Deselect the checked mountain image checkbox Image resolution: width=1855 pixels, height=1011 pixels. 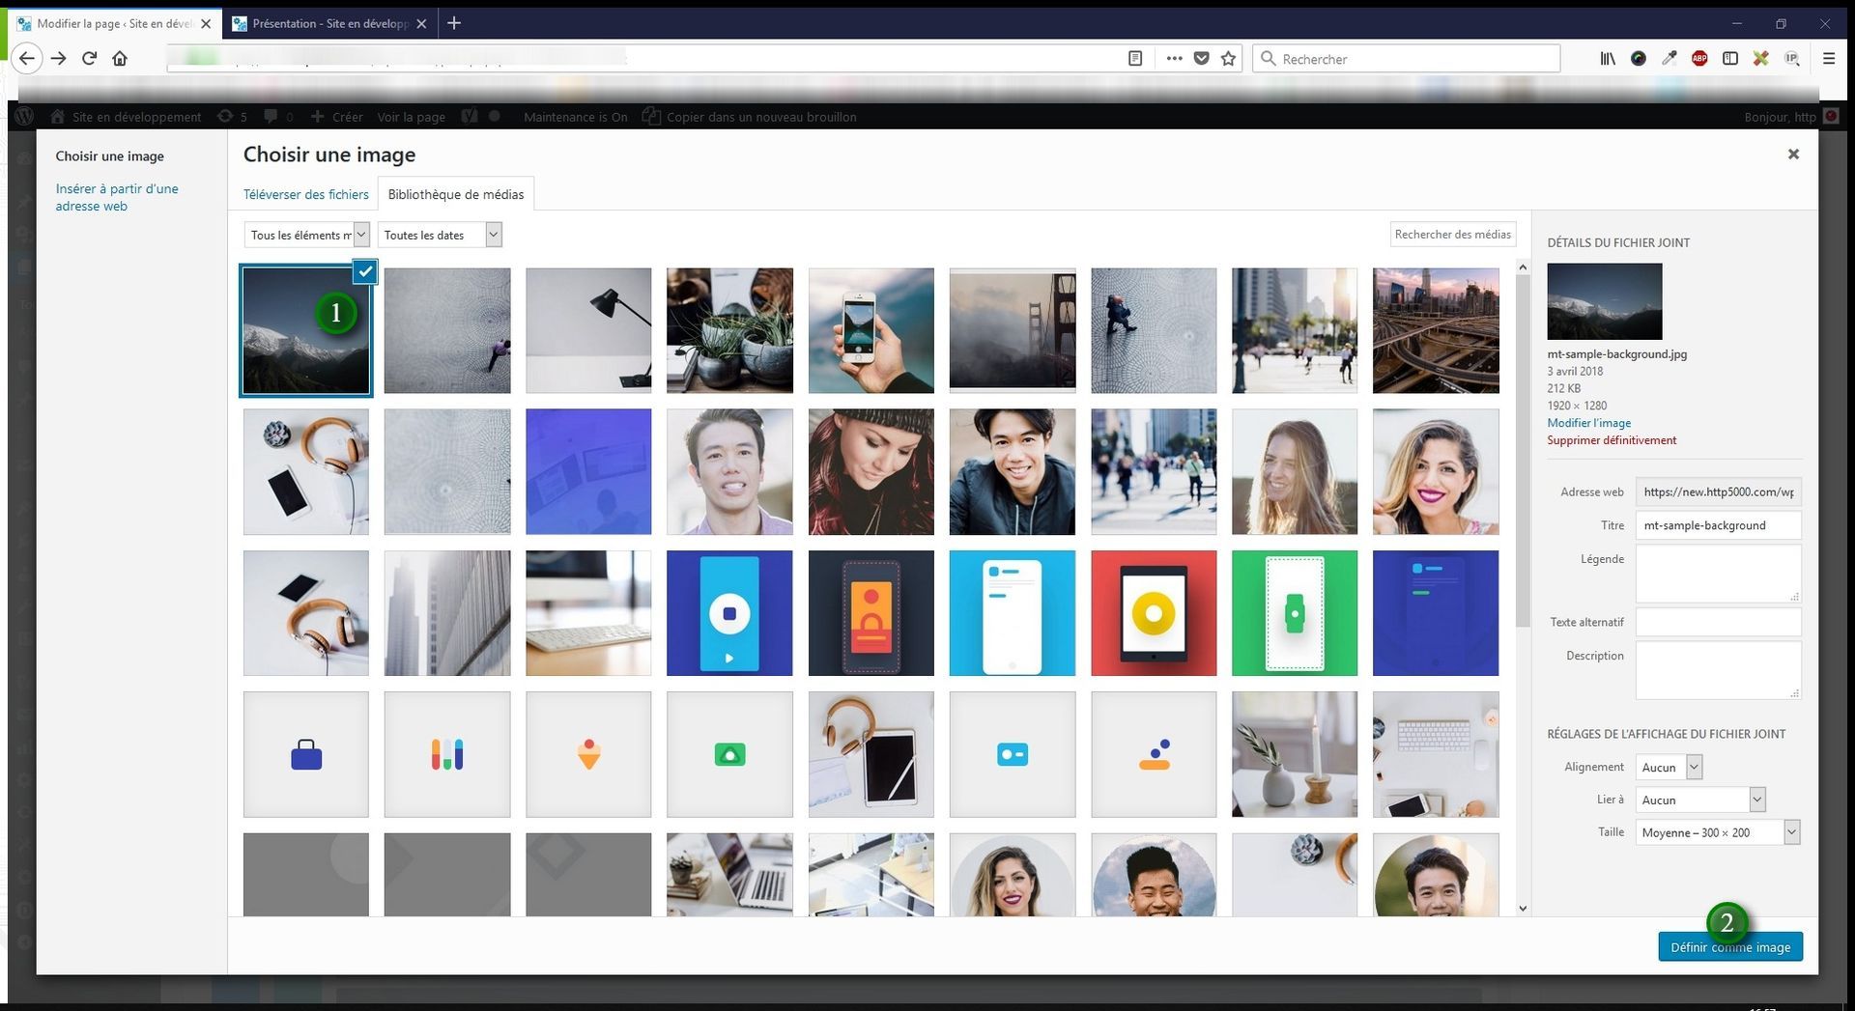tap(365, 272)
